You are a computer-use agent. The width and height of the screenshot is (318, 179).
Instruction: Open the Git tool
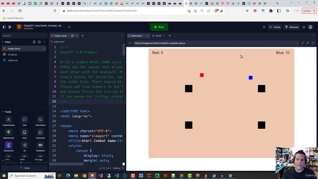[24, 147]
